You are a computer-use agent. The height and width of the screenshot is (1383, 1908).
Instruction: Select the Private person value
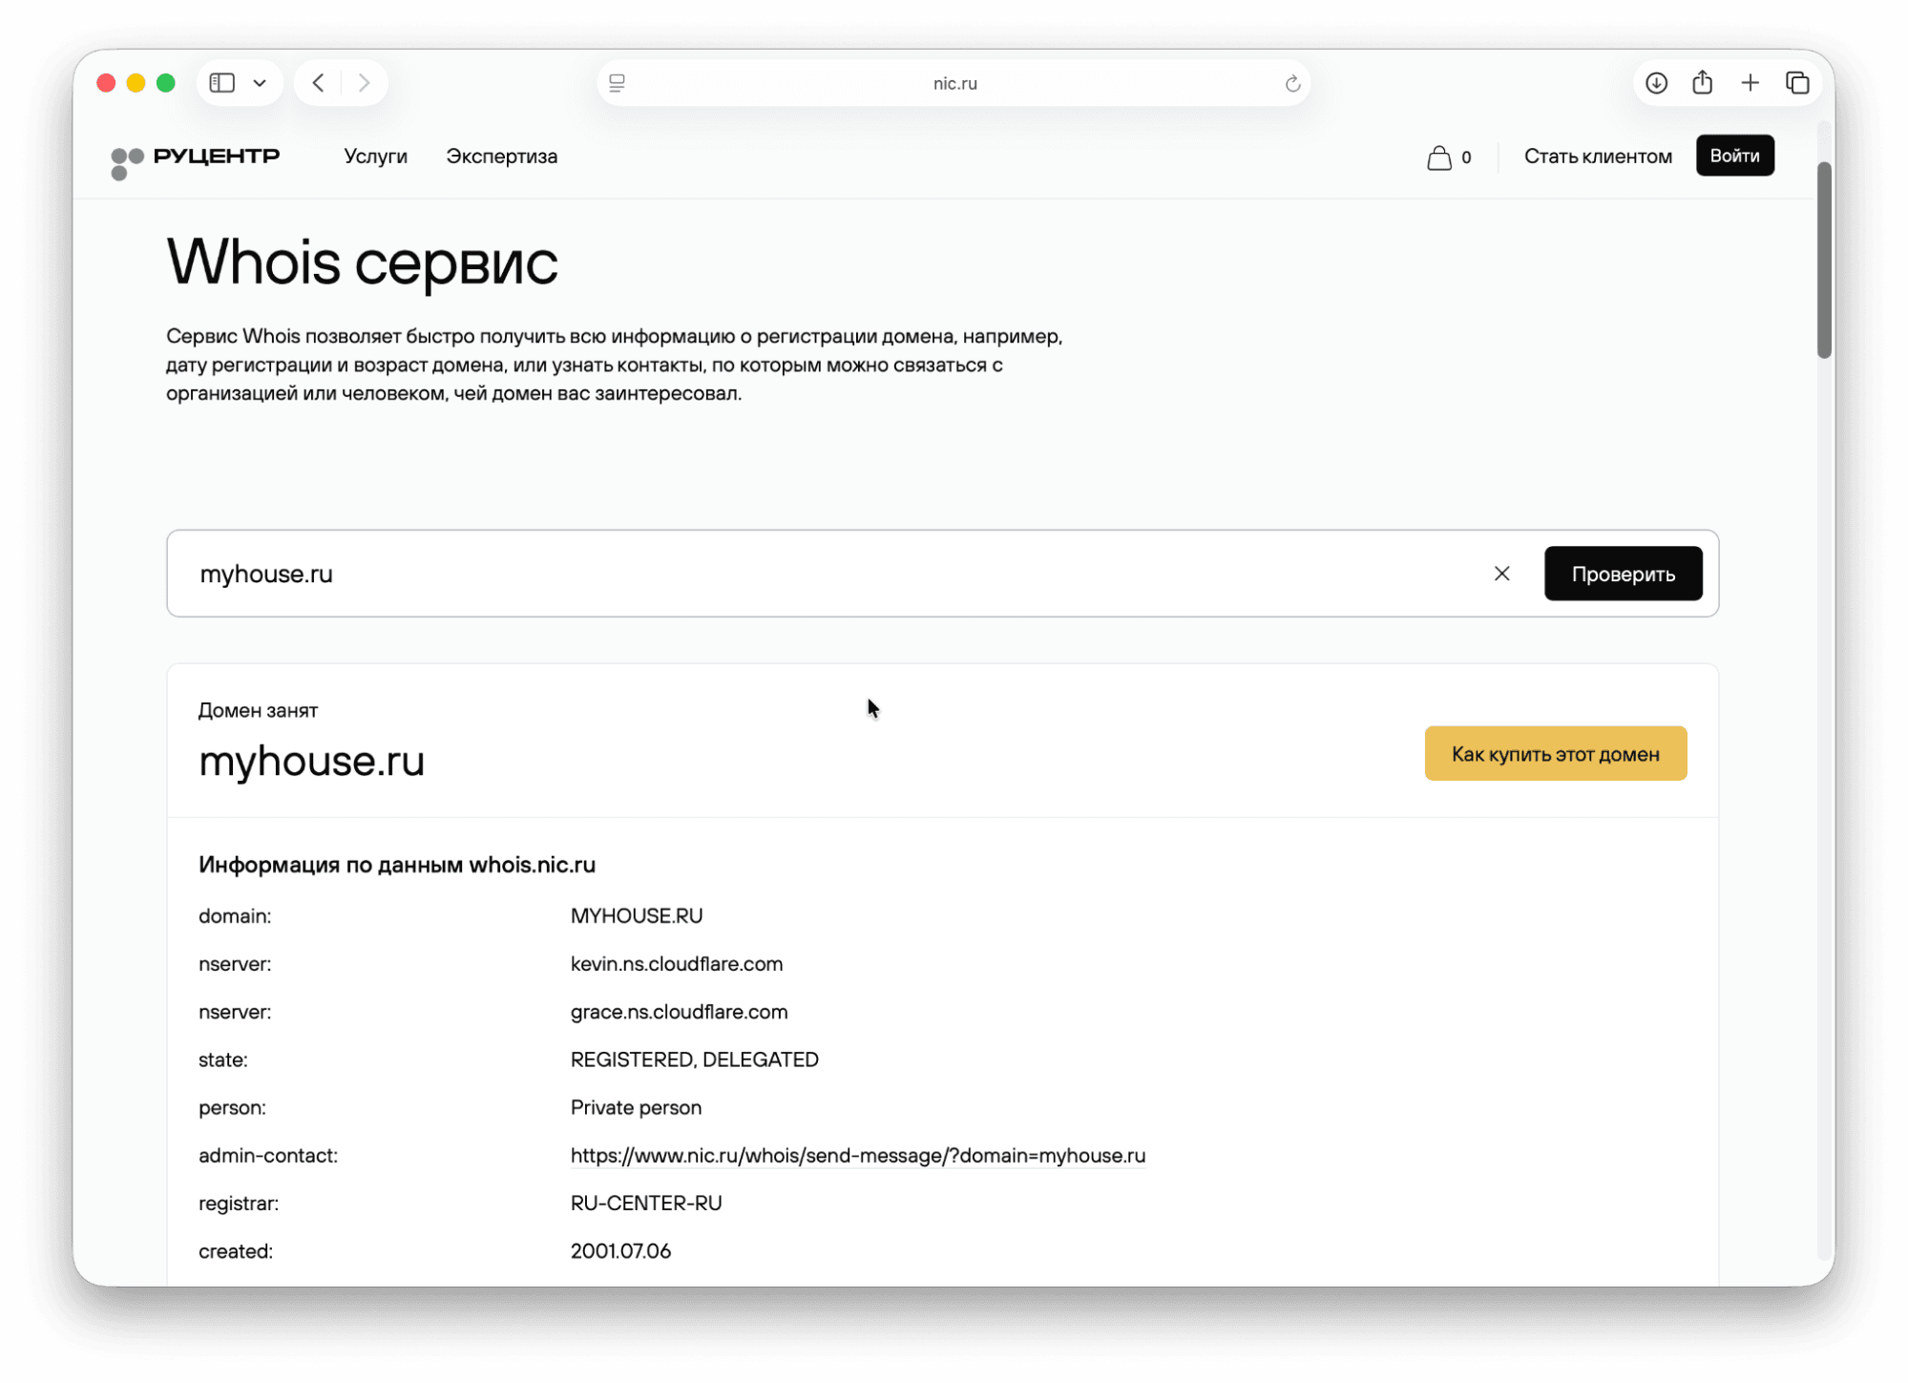point(636,1107)
